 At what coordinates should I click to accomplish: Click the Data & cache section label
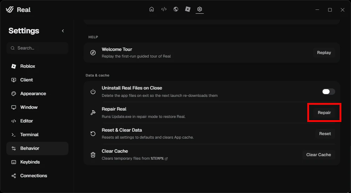[97, 75]
